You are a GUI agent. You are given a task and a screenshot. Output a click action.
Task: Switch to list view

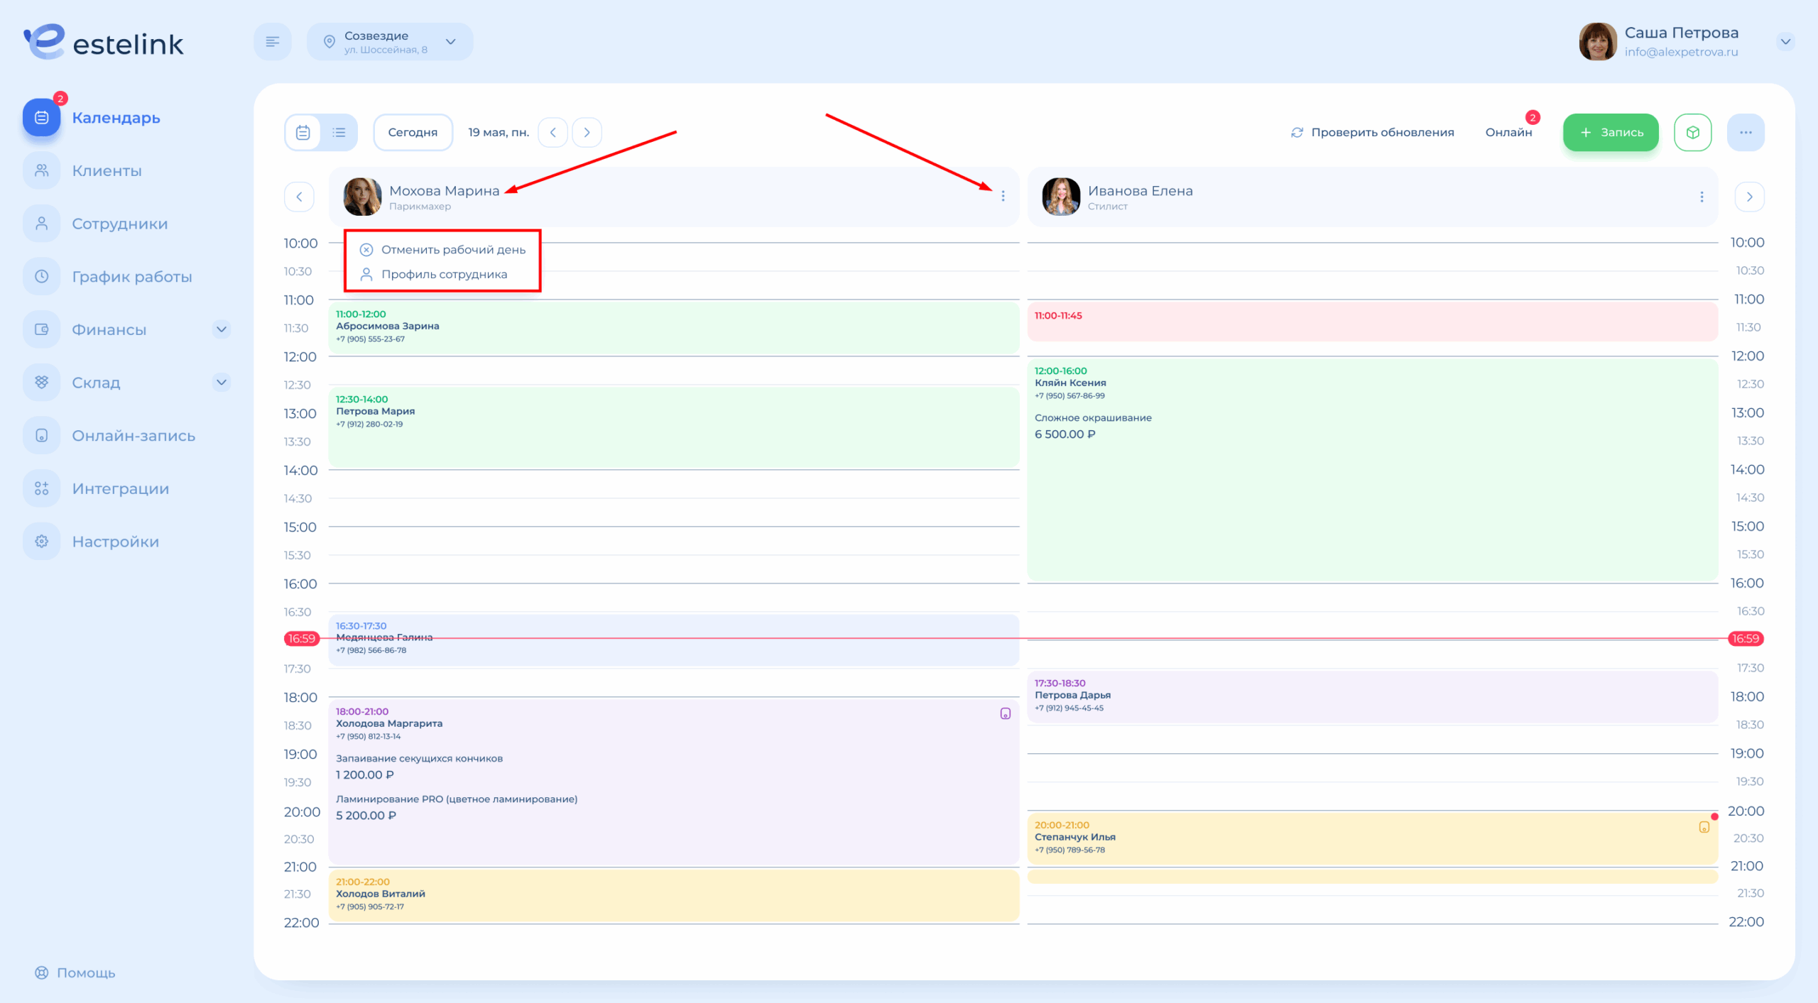tap(339, 132)
